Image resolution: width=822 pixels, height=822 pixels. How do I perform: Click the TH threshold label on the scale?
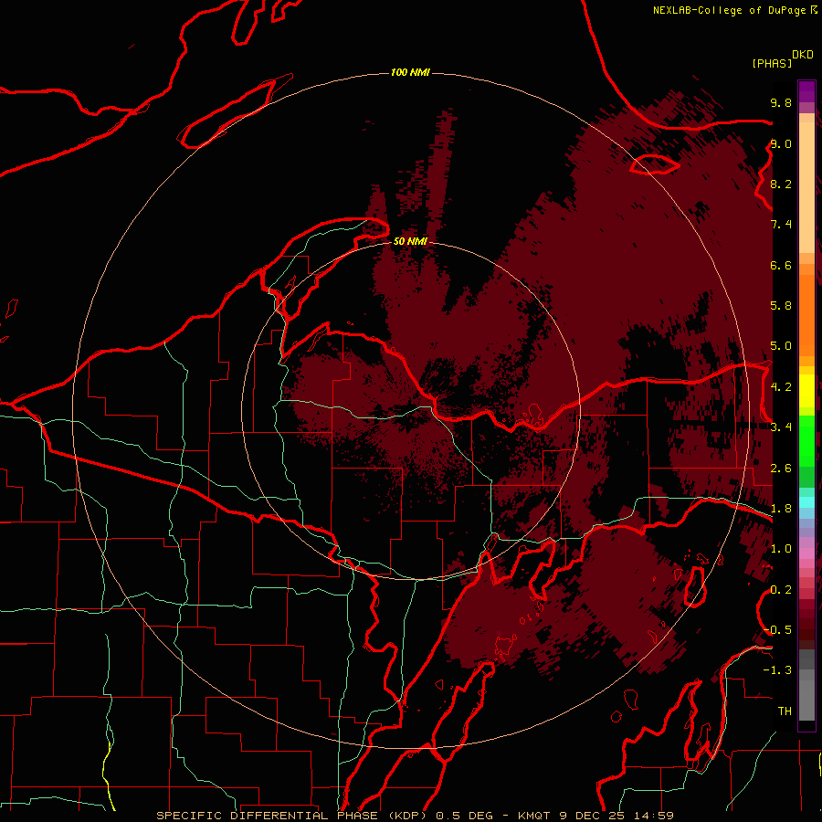coord(785,711)
